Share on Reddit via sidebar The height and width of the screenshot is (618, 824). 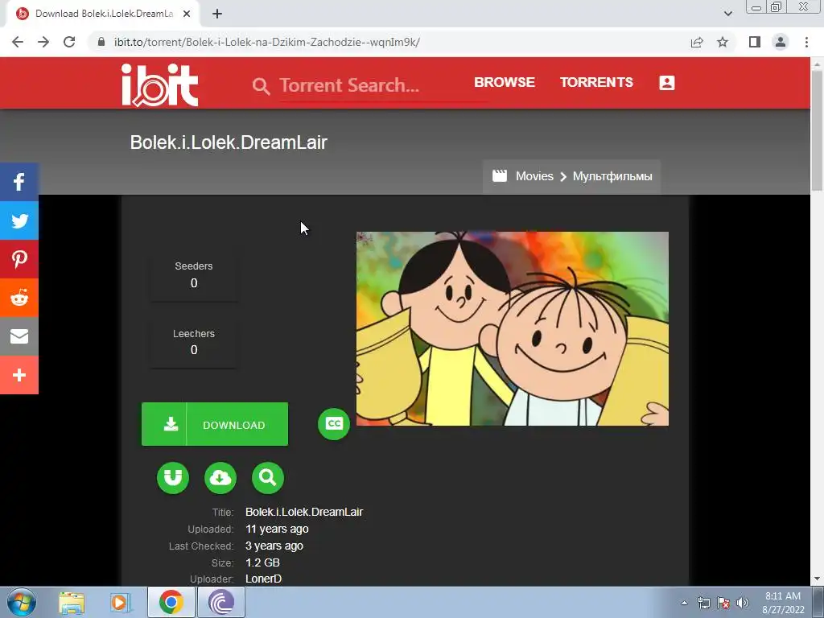click(19, 298)
